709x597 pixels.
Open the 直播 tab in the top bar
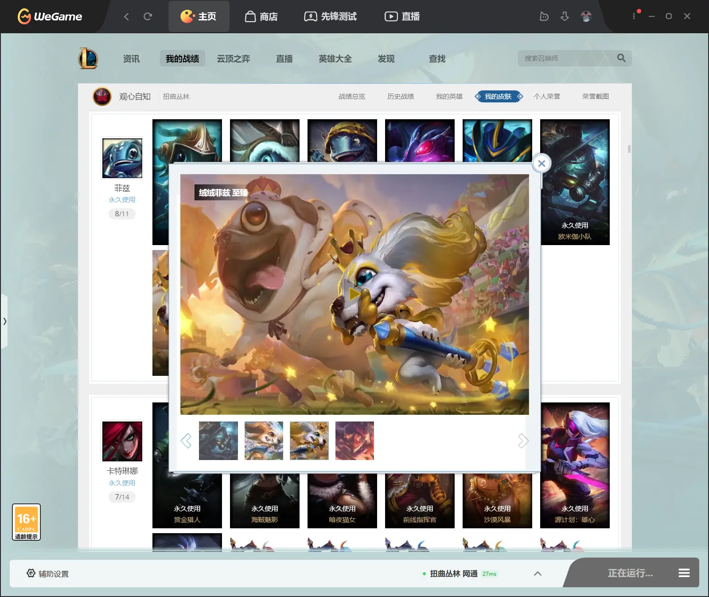coord(402,16)
